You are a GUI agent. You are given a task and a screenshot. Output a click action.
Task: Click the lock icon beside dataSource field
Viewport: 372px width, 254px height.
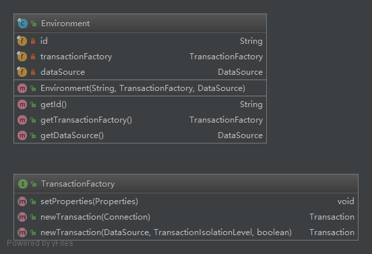[x=33, y=72]
